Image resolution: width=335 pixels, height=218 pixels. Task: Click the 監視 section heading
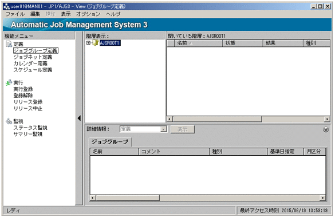pyautogui.click(x=18, y=121)
